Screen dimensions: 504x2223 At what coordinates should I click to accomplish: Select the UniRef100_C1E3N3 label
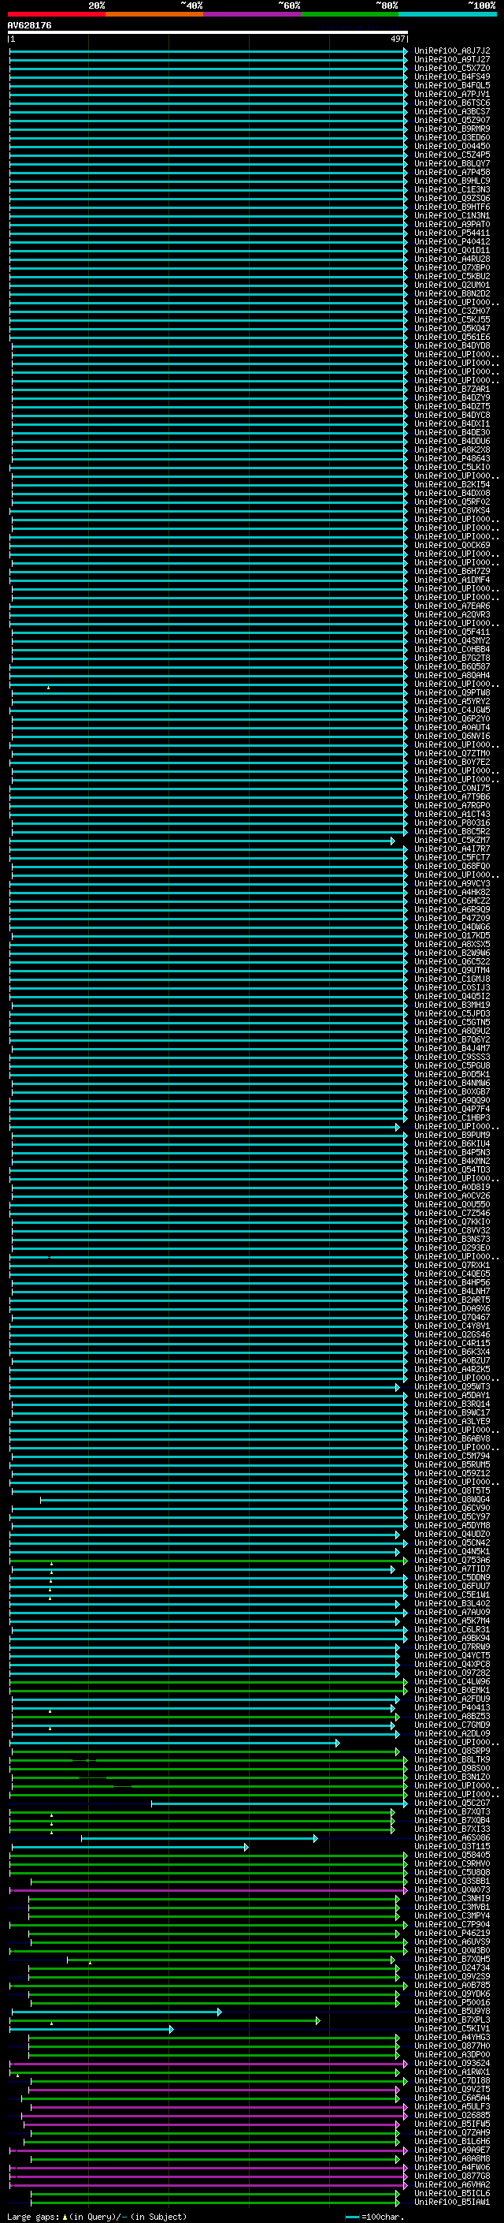pos(451,189)
